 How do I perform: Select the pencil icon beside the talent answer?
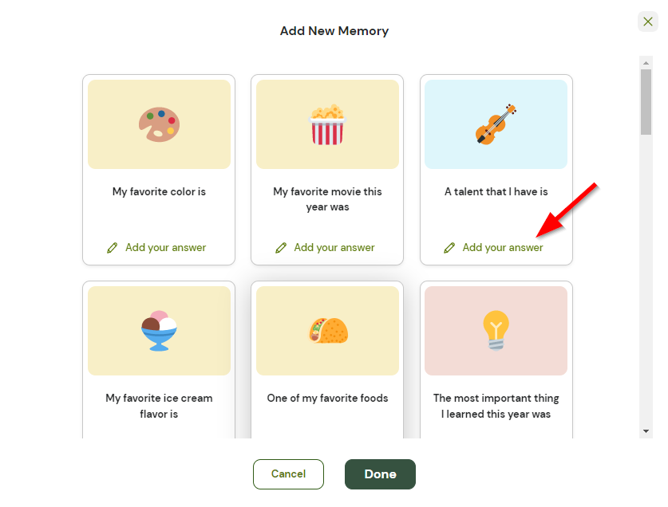point(449,247)
